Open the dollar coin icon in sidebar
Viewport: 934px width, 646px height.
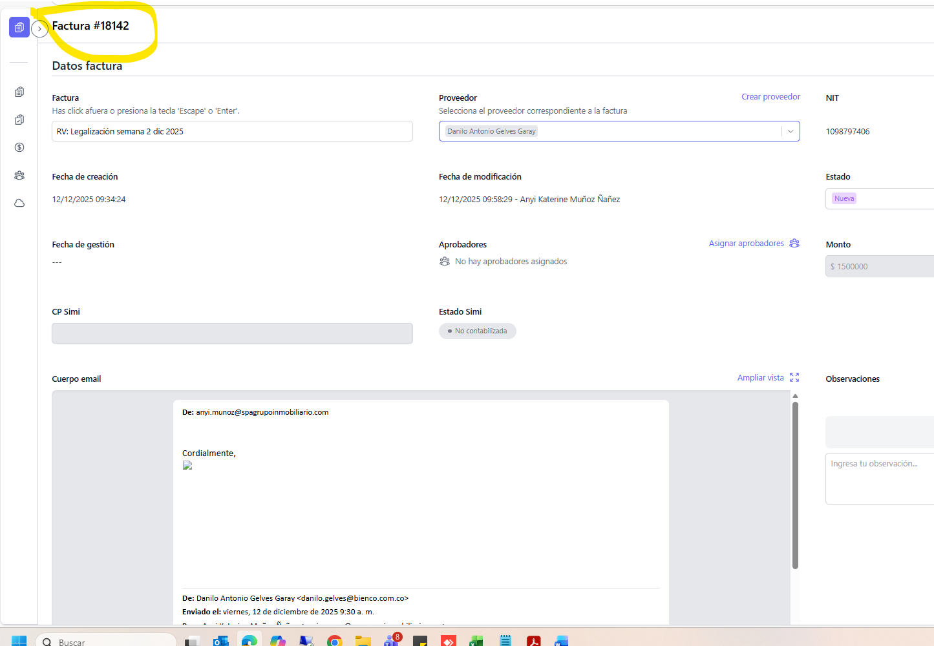[x=19, y=147]
